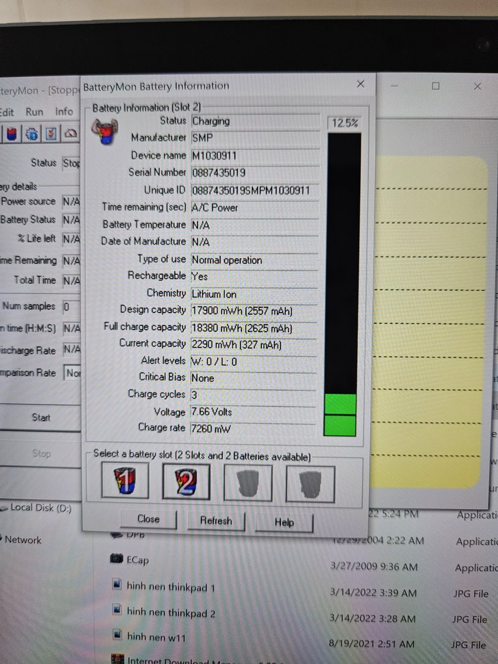Click the battery information toolbar icon
Image resolution: width=498 pixels, height=664 pixels.
click(x=12, y=133)
